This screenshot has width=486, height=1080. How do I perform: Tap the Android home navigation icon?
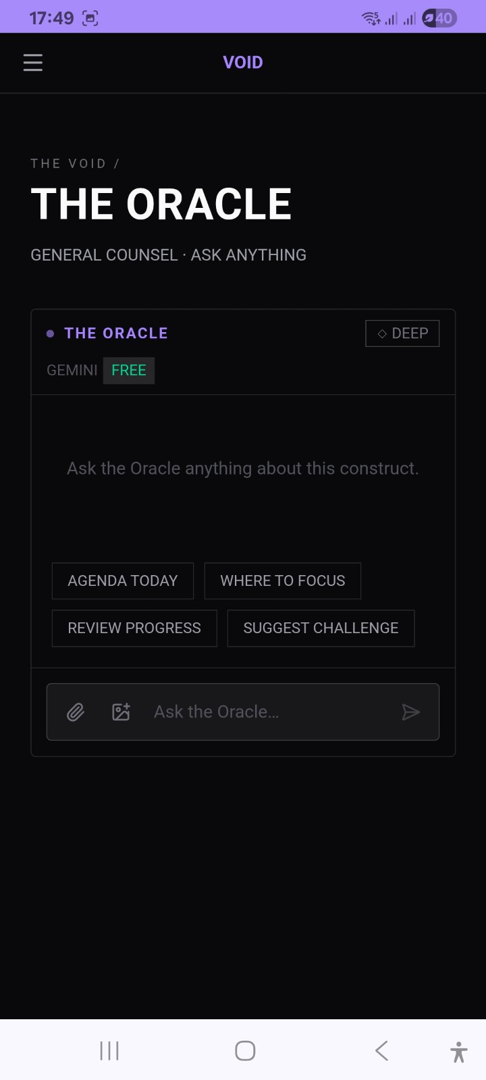click(x=245, y=1050)
